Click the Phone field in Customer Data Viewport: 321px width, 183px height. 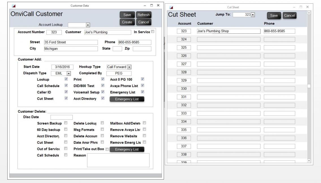135,42
